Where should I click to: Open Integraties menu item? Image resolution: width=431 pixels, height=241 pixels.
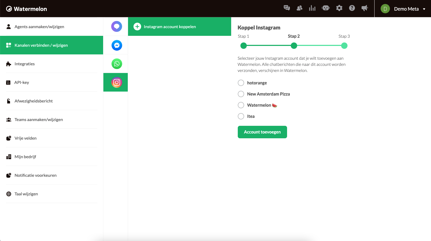51,64
